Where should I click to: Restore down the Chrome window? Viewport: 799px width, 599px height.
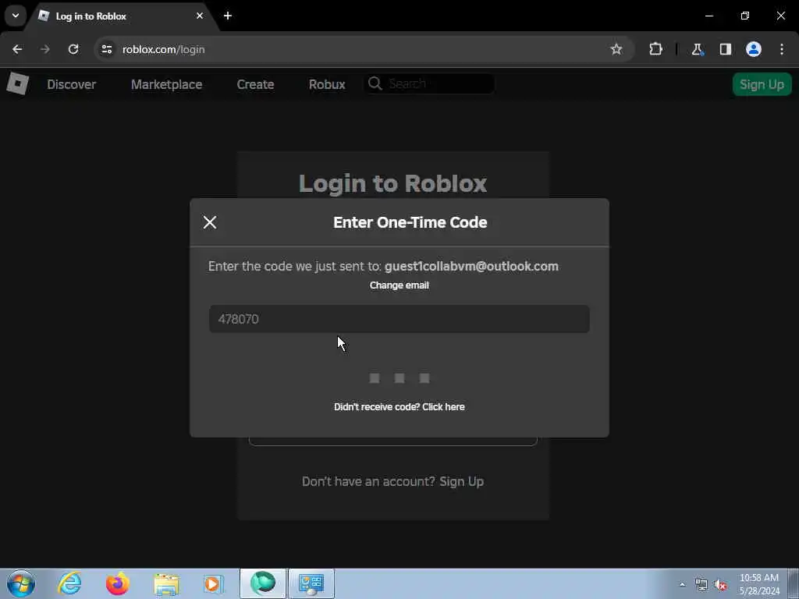[x=745, y=16]
